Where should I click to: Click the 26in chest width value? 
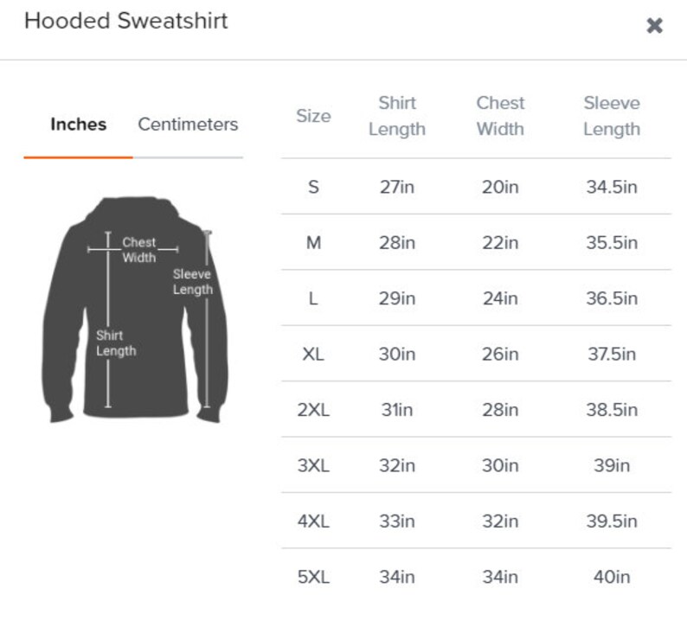(500, 354)
